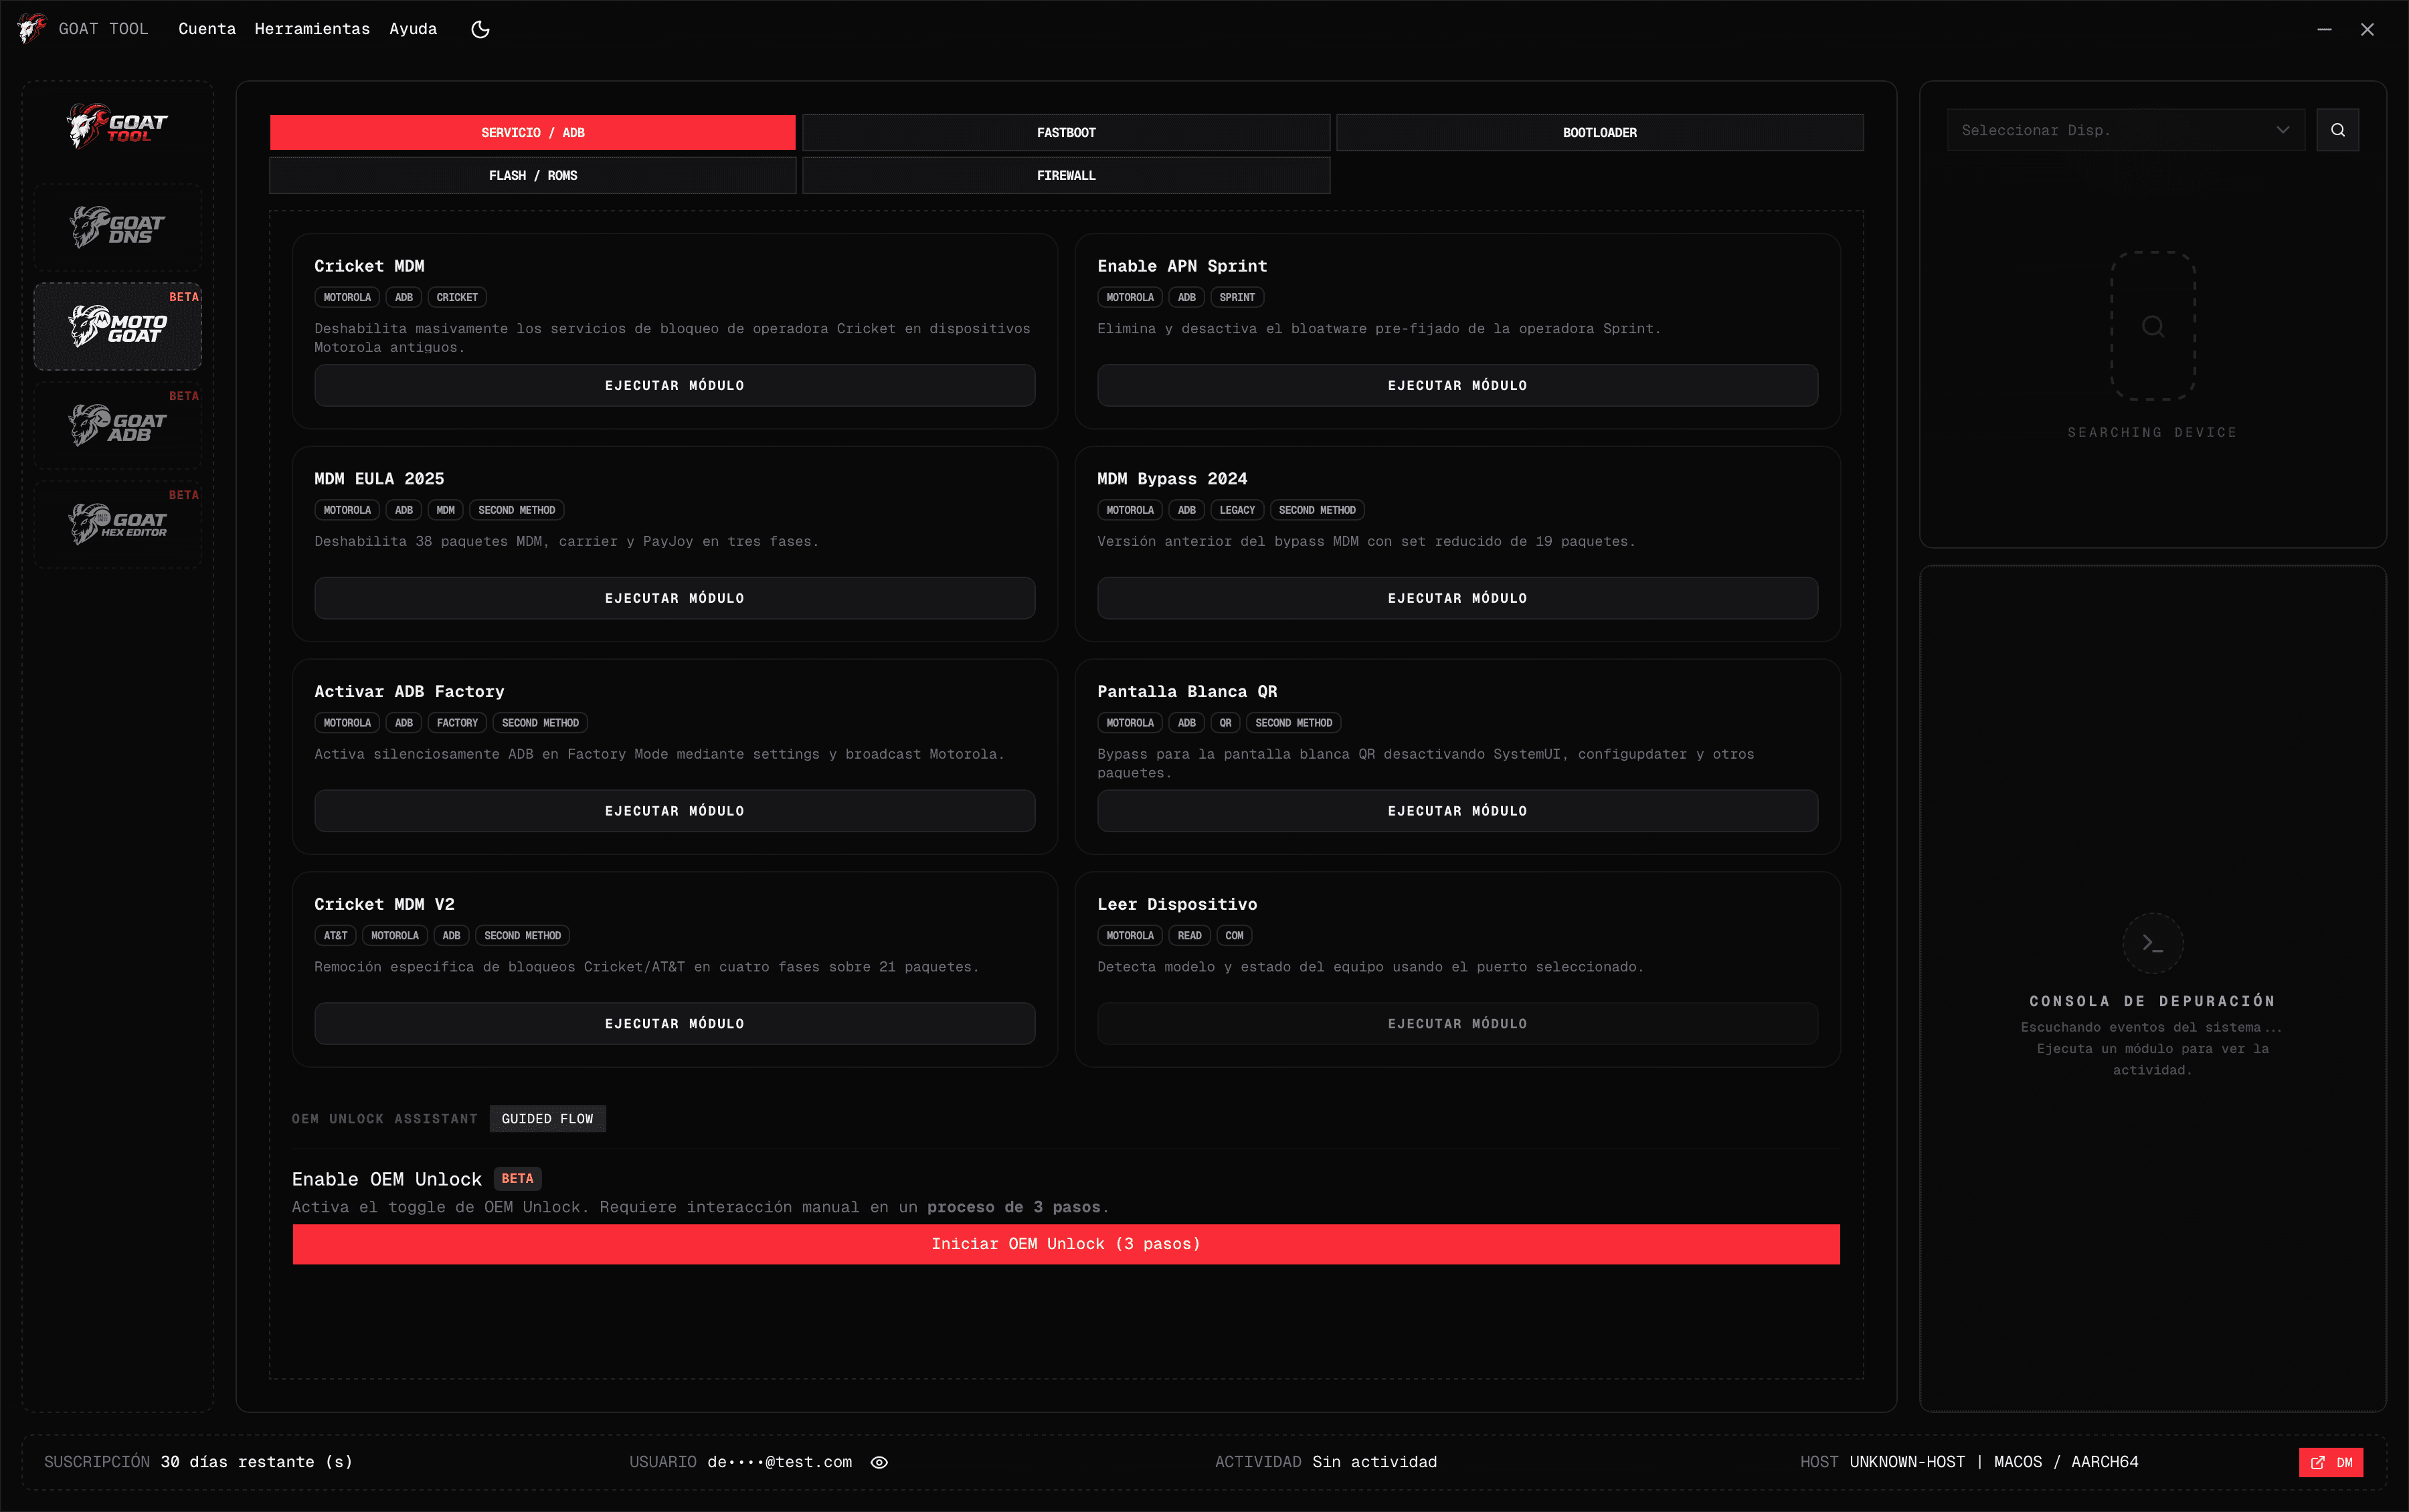
Task: Click the MDM tag on MDM EULA 2025
Action: [445, 510]
